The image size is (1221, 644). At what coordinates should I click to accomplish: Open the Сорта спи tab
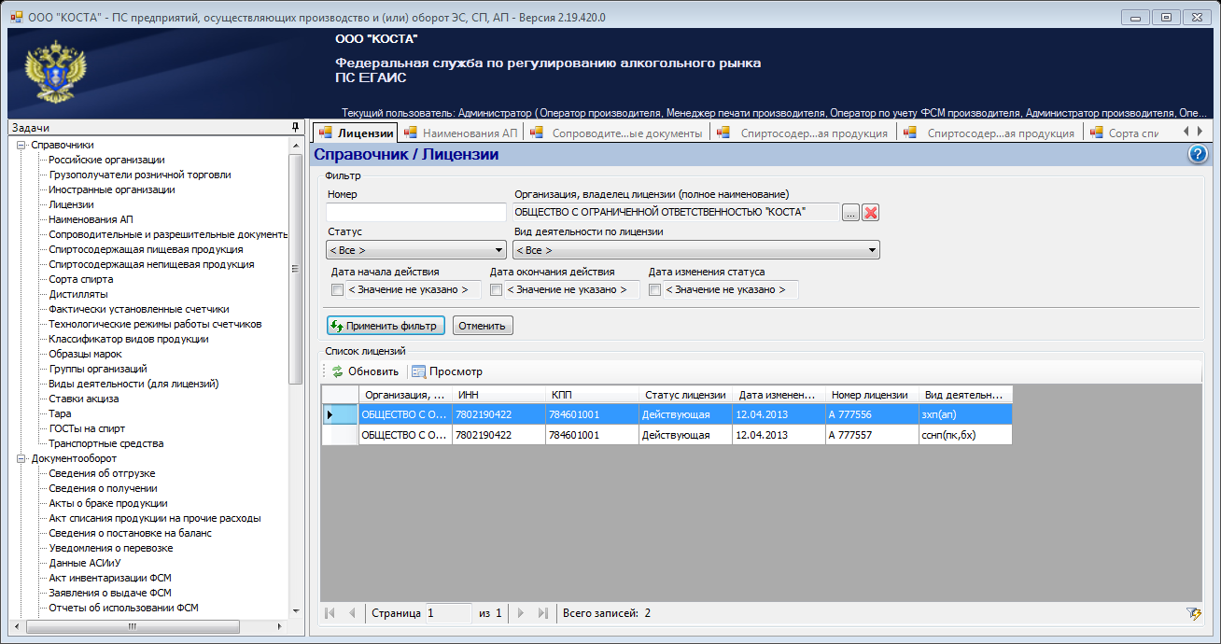point(1125,133)
